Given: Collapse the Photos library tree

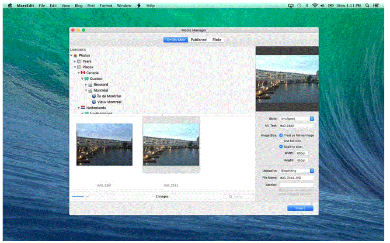Looking at the screenshot, I should pos(71,55).
